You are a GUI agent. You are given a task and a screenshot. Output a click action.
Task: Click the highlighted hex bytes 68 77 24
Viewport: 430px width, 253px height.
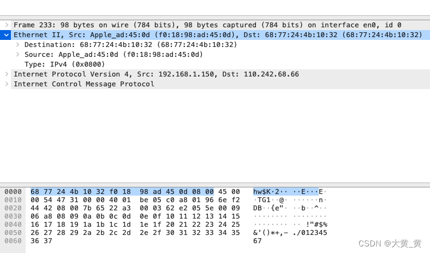(47, 191)
